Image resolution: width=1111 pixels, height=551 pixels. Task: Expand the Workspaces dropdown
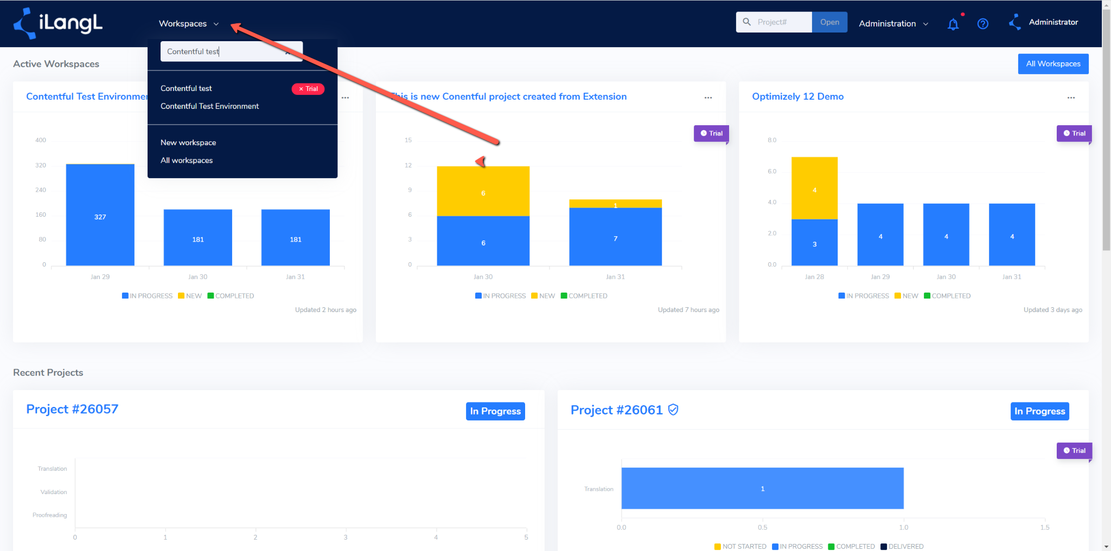click(189, 24)
